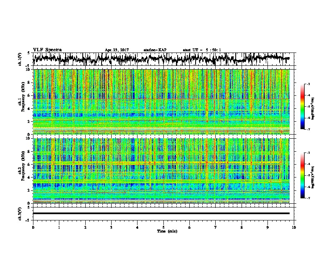Click the "station=KAP" header label
The width and height of the screenshot is (331, 255).
tap(155, 50)
